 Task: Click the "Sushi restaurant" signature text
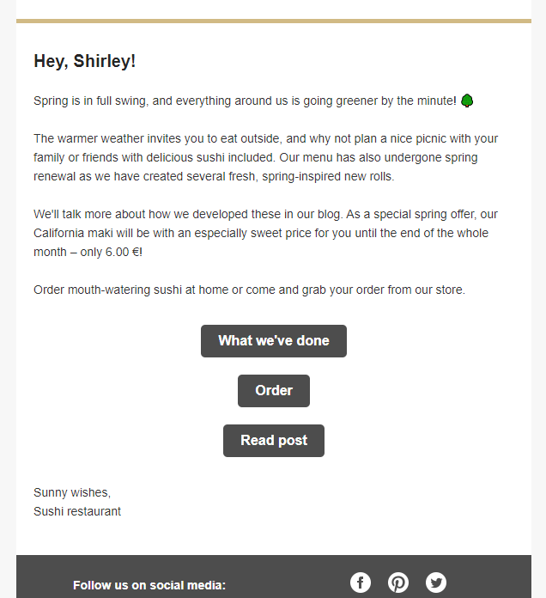coord(77,511)
